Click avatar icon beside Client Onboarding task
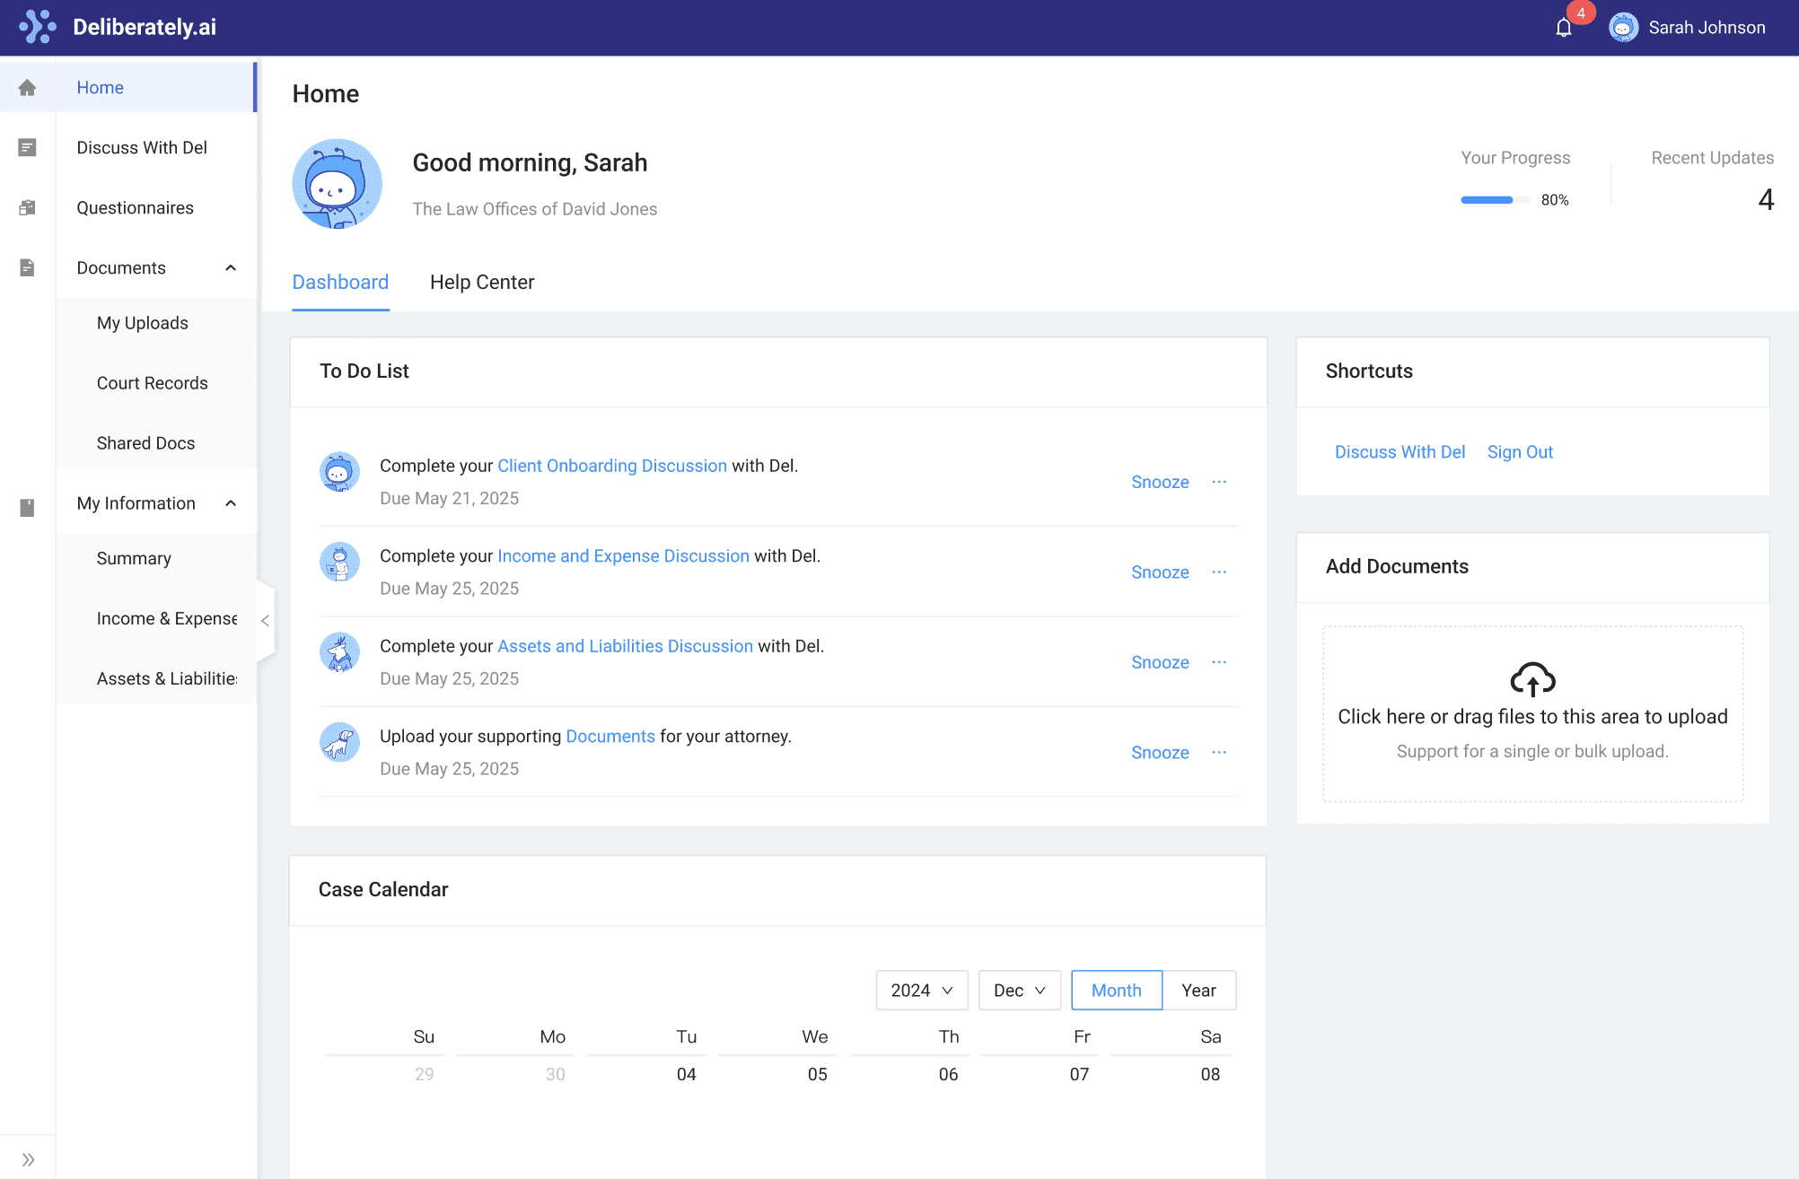The width and height of the screenshot is (1799, 1179). [339, 472]
